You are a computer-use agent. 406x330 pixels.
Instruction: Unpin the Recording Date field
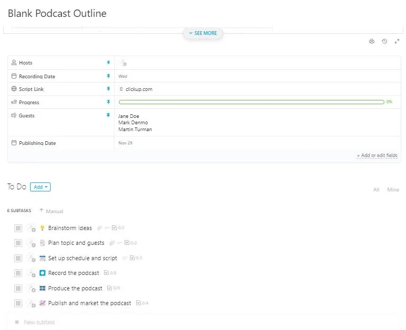click(x=108, y=76)
